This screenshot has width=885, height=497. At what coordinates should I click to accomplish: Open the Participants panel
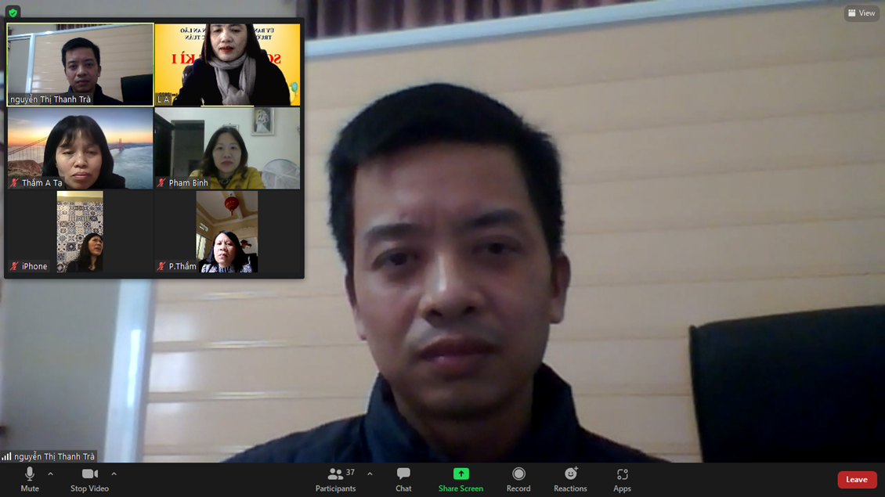[335, 478]
